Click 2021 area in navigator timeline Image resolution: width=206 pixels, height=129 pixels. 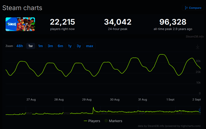[29, 113]
